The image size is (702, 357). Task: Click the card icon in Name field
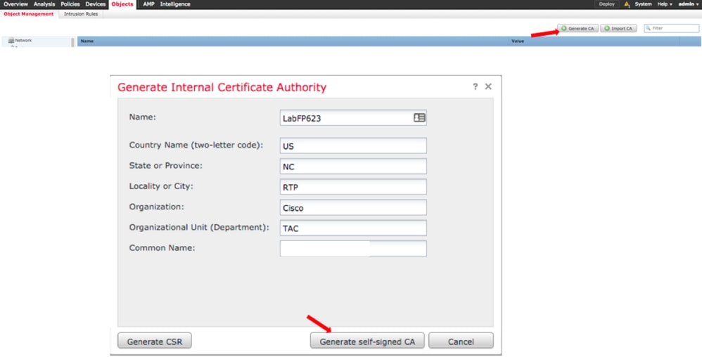(x=419, y=117)
